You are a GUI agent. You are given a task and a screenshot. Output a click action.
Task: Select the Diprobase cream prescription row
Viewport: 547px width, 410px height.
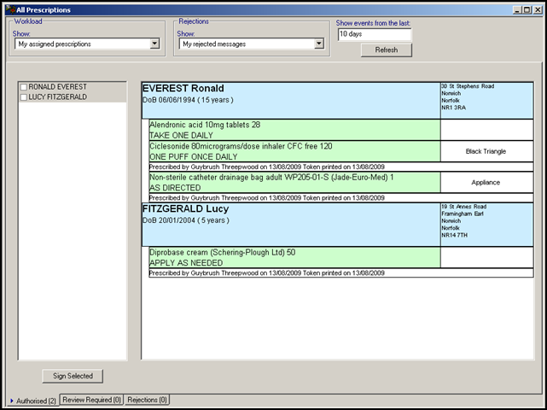294,258
